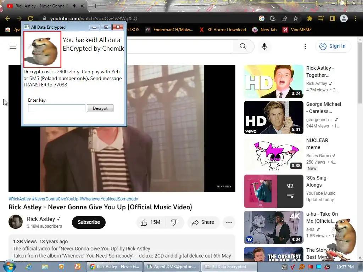Open the Rick Astley - Together thumbnail

273,81
